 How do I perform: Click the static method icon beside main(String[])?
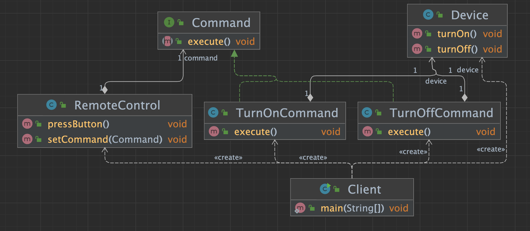pyautogui.click(x=300, y=208)
